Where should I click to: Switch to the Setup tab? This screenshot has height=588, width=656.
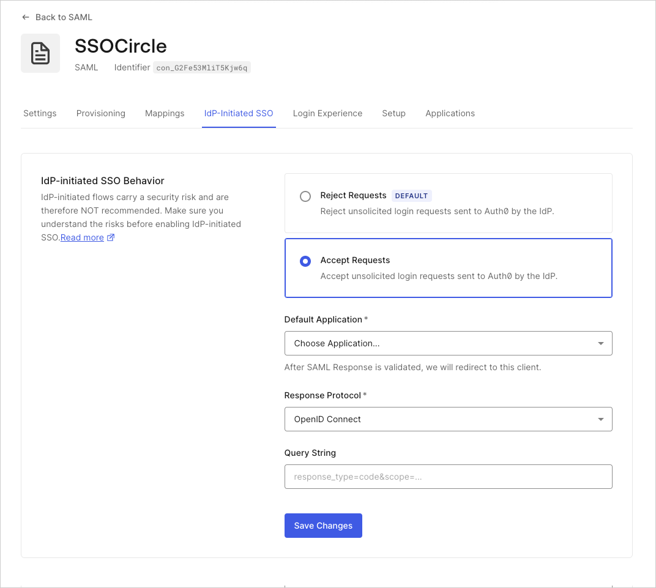(x=393, y=113)
